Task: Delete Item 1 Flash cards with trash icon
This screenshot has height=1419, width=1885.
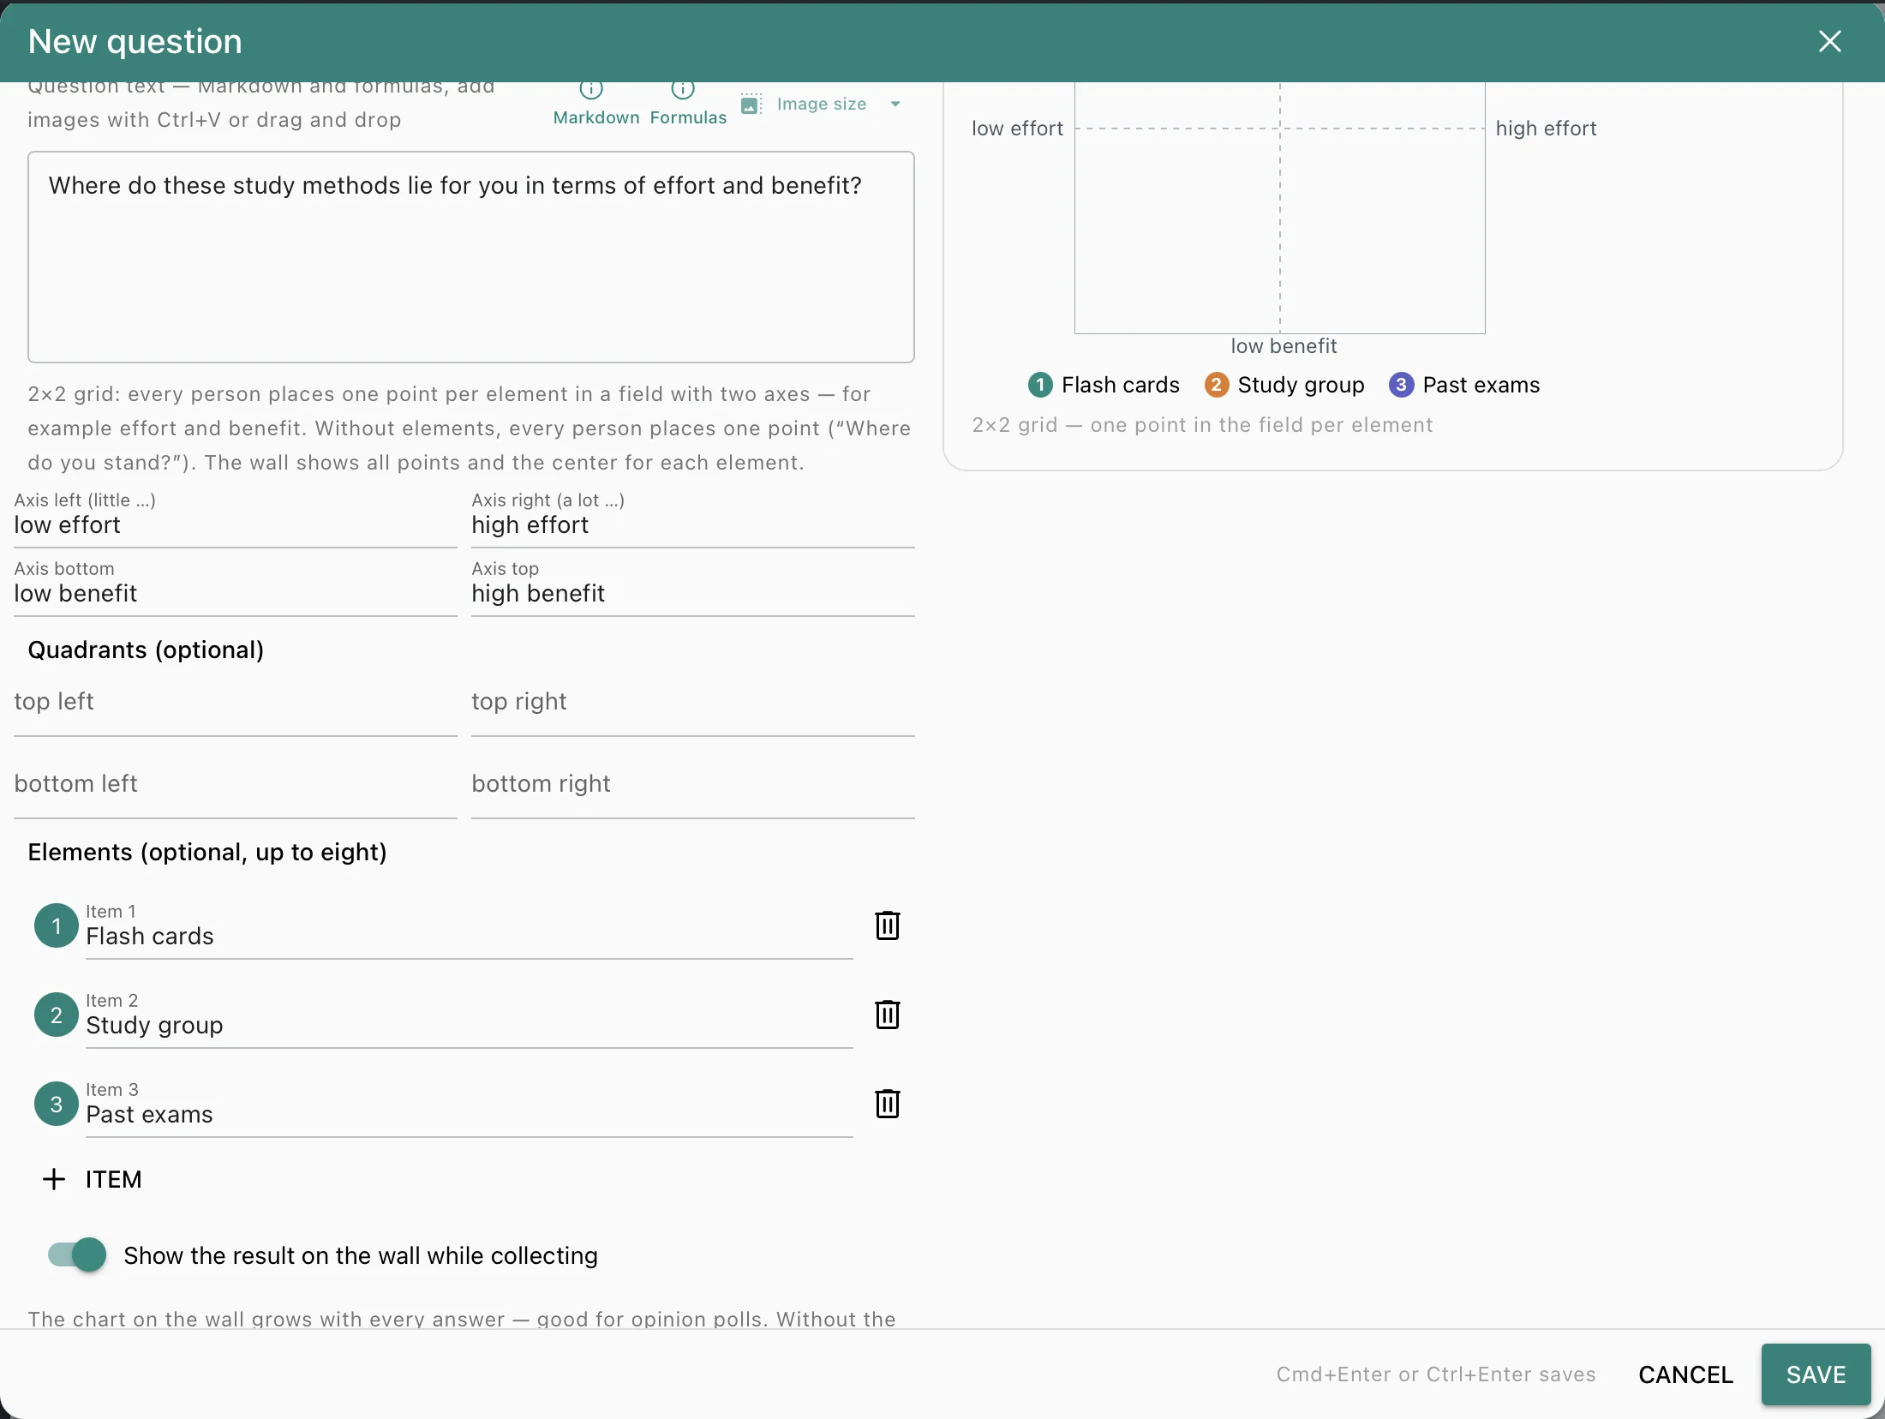Action: [x=887, y=925]
